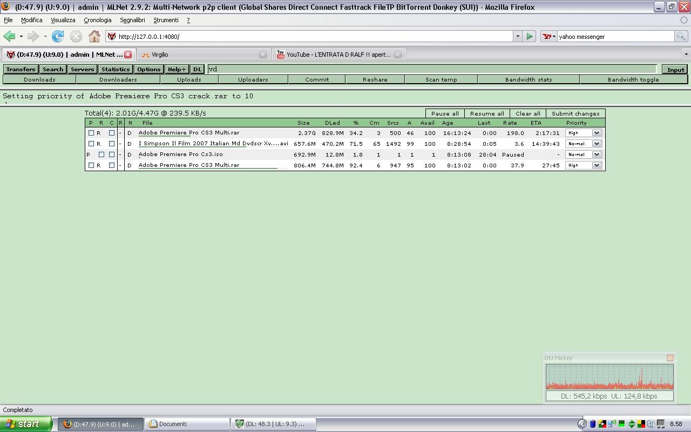
Task: Close the MLNet admin tab
Action: coord(128,55)
